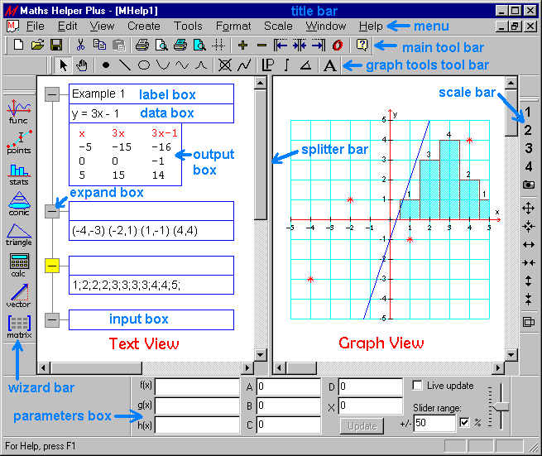Open the File menu
Viewport: 542px width, 456px height.
pos(36,26)
